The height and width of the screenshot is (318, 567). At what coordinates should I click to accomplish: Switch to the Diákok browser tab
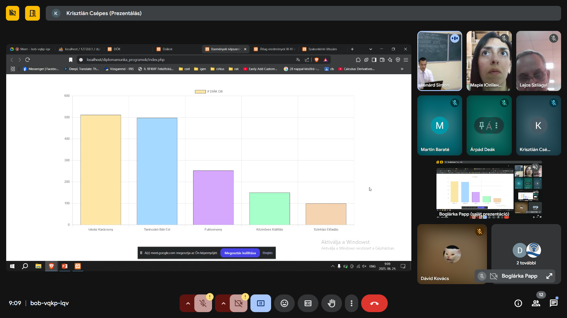[167, 49]
